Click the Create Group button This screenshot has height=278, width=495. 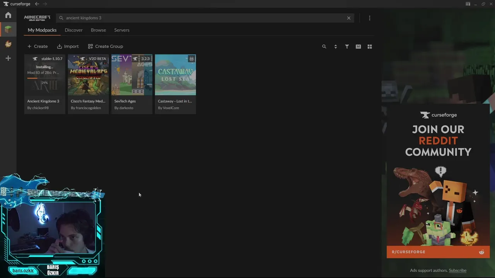(x=105, y=46)
